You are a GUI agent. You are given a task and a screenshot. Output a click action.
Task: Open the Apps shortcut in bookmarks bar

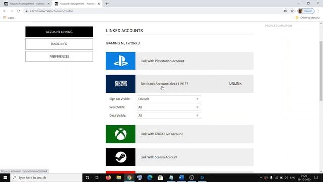(x=9, y=18)
